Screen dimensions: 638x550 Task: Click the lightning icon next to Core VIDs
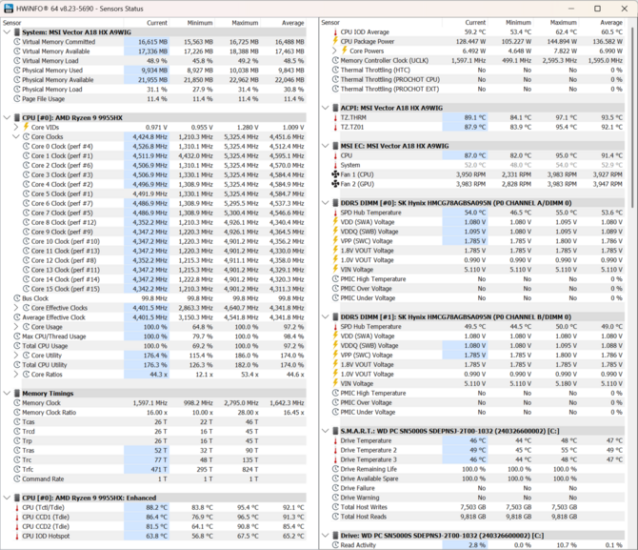[x=26, y=127]
